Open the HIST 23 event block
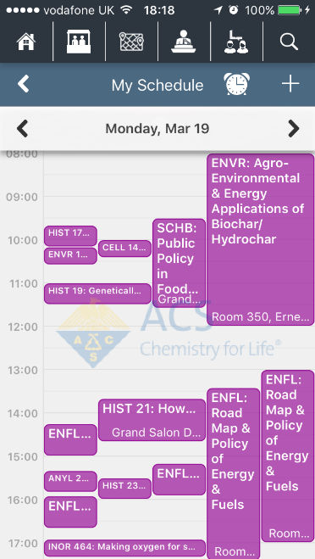This screenshot has width=315, height=559. 124,488
